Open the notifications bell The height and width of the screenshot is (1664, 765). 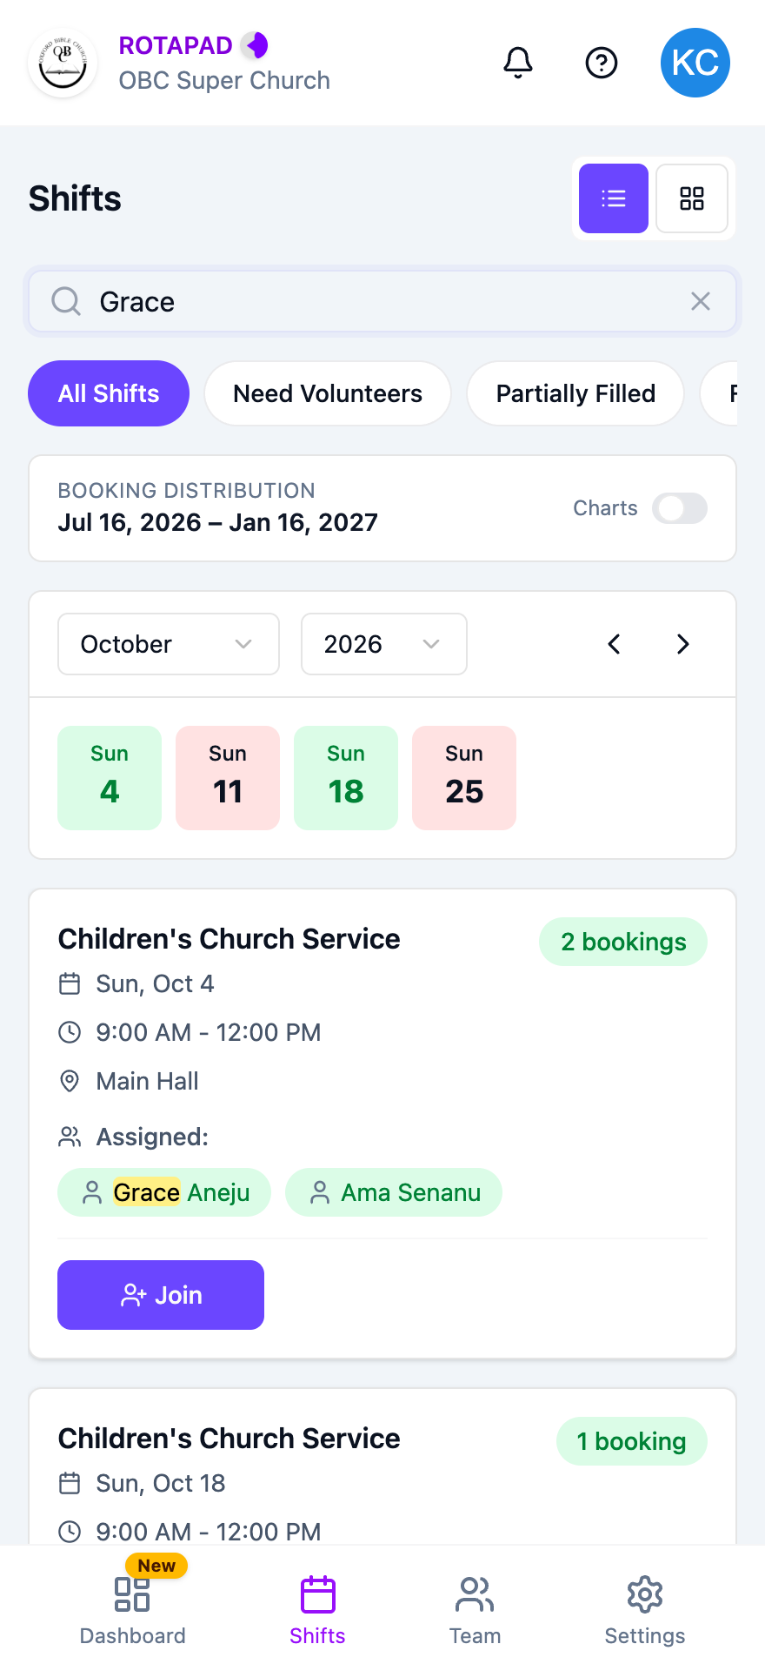[x=518, y=63]
